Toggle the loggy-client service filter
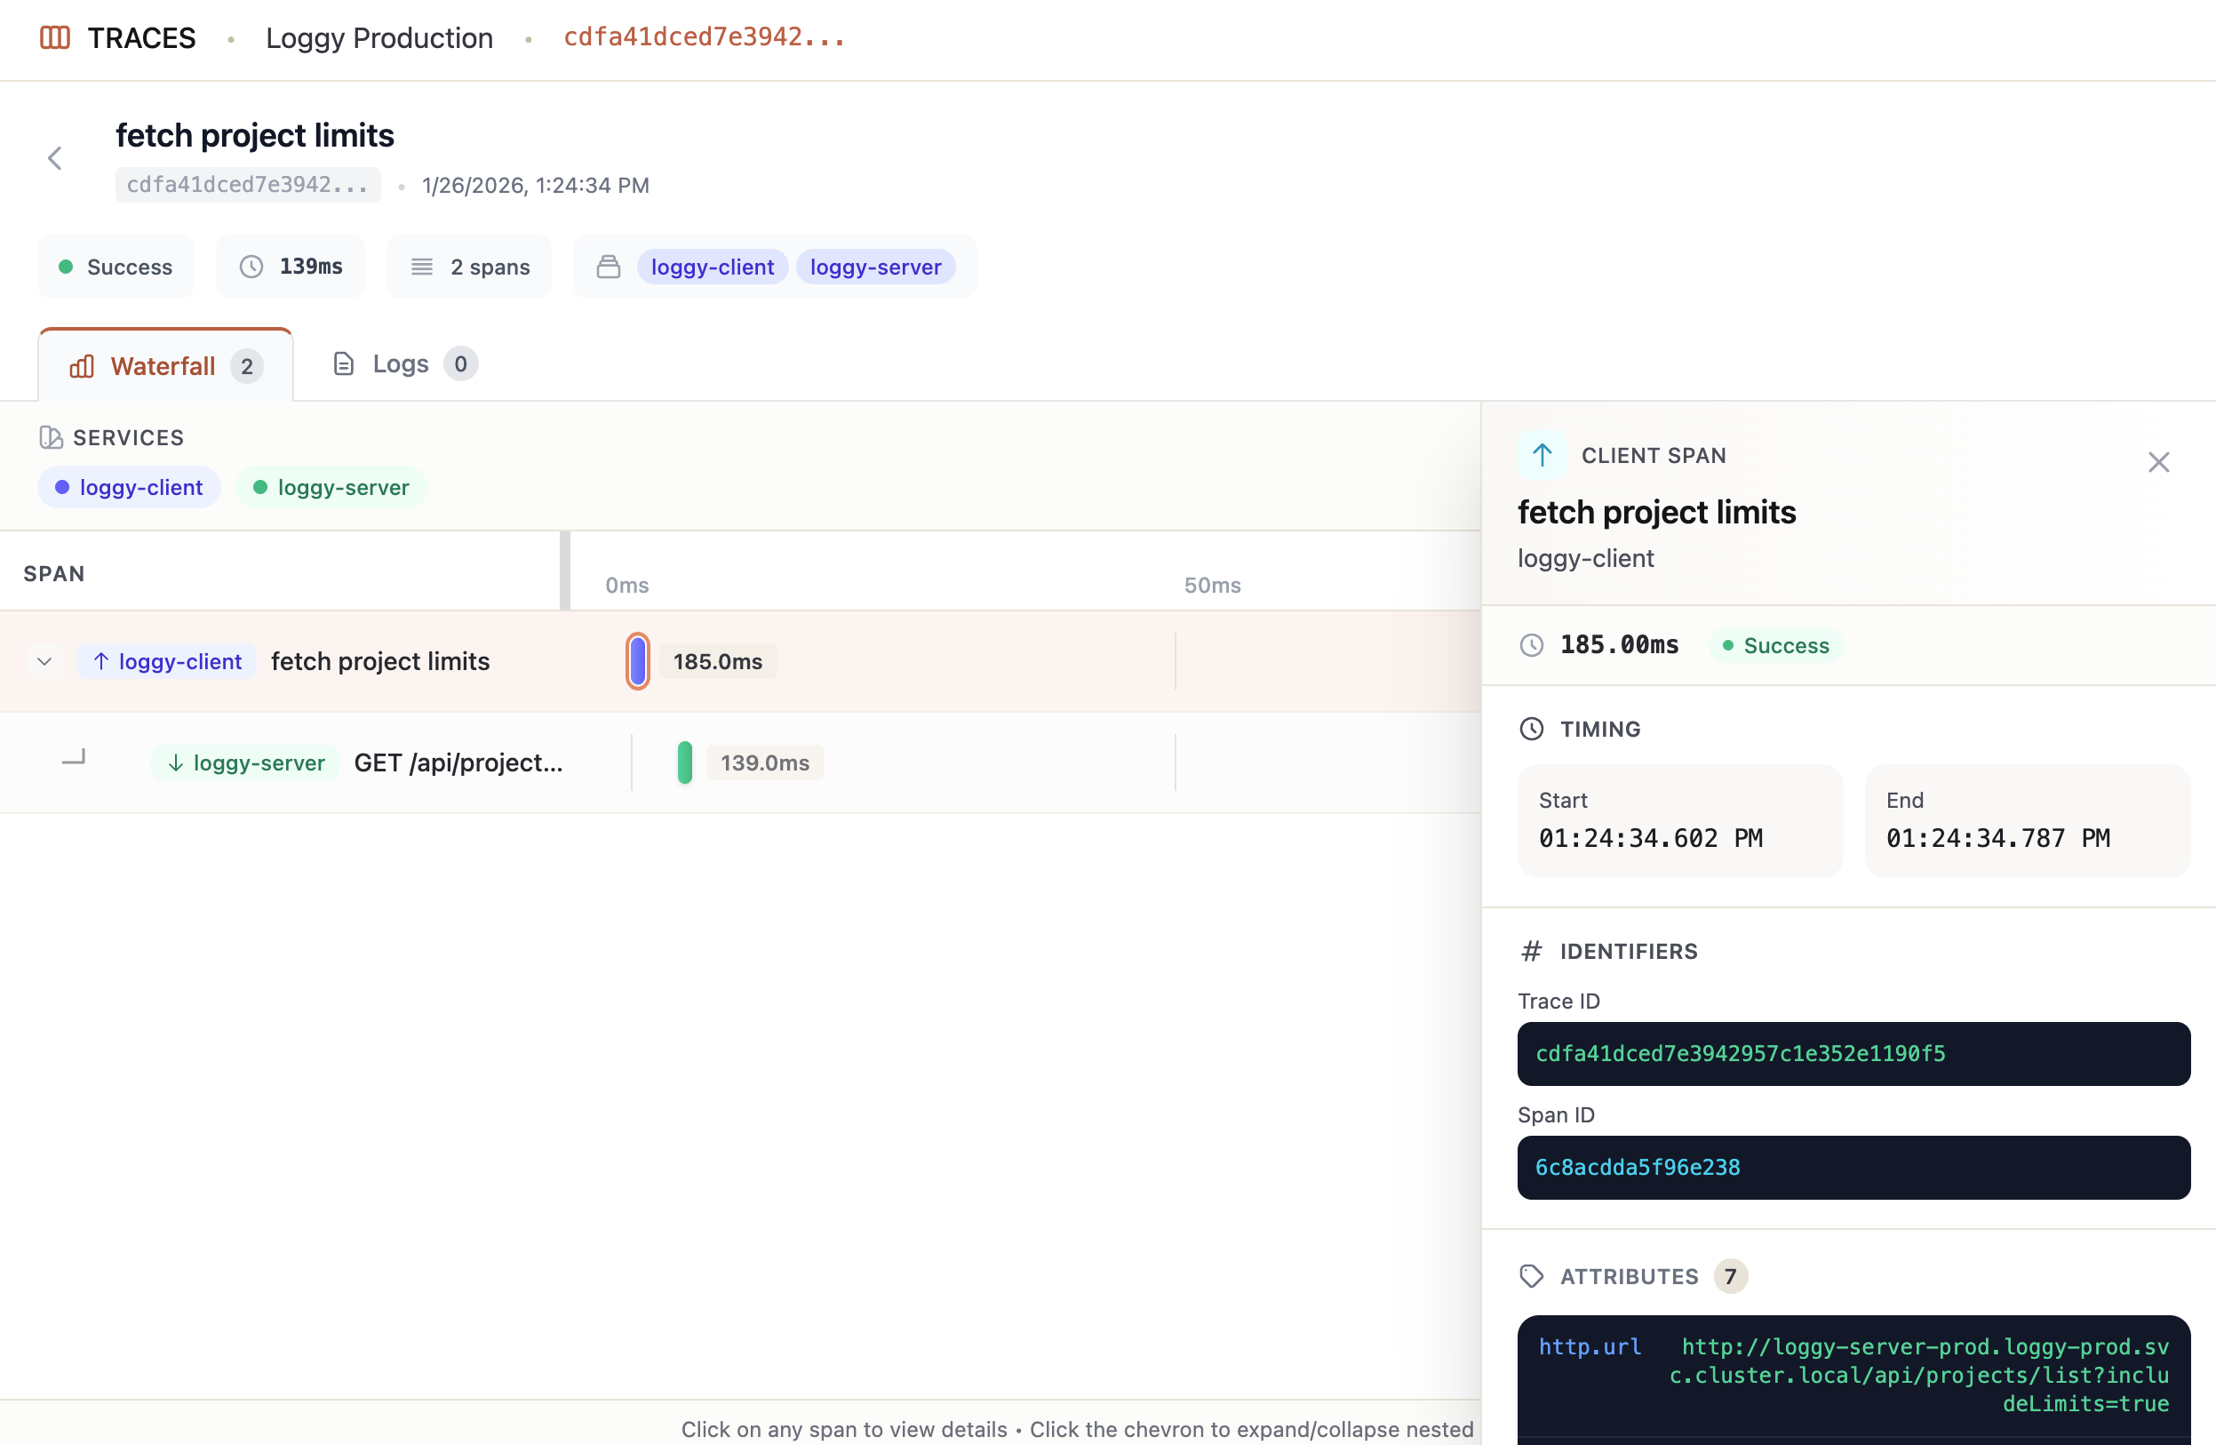2216x1445 pixels. click(130, 487)
